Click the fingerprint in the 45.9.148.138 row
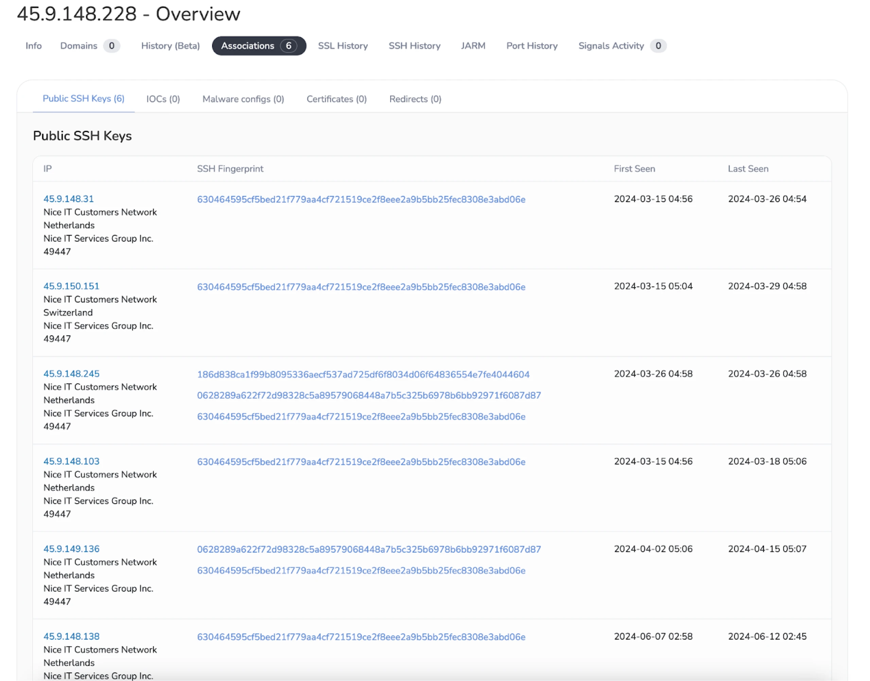The image size is (870, 681). pos(361,637)
